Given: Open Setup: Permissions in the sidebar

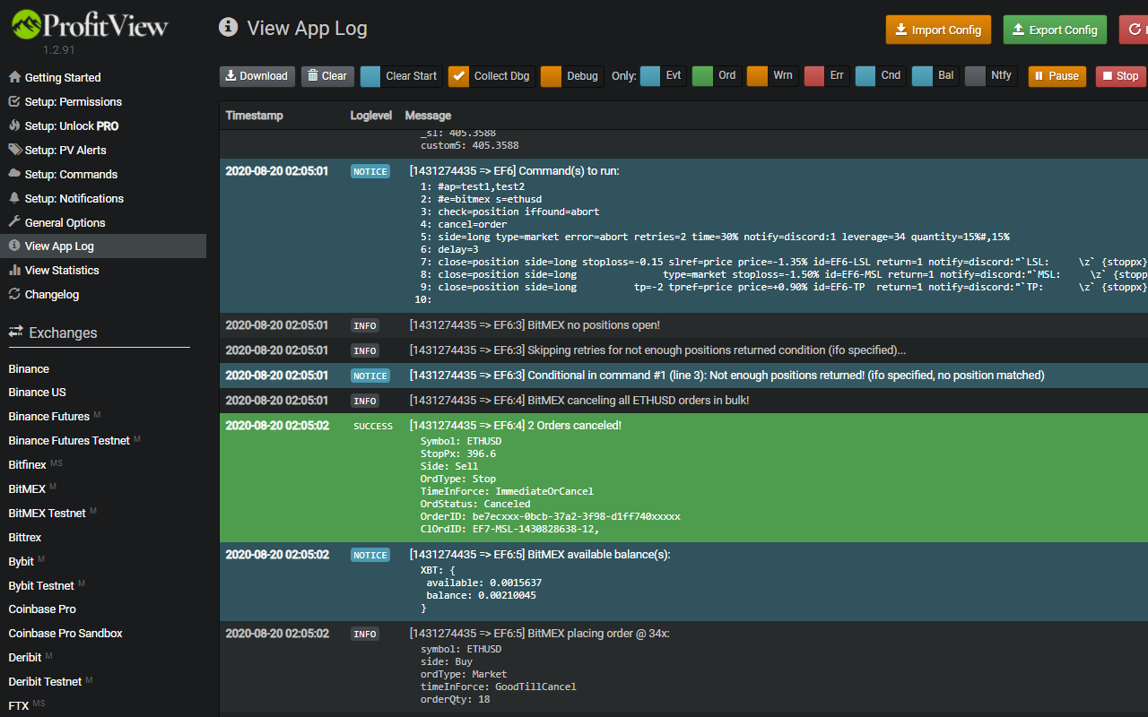Looking at the screenshot, I should [65, 101].
